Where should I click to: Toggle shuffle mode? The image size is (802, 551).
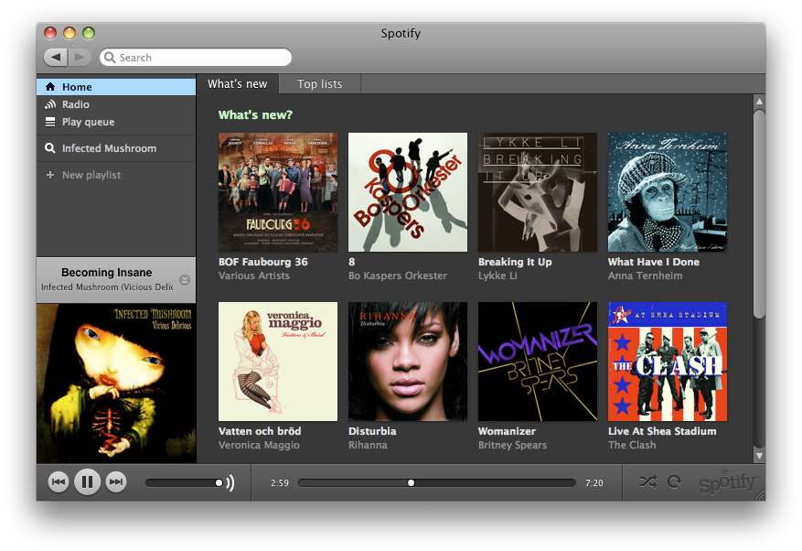648,481
